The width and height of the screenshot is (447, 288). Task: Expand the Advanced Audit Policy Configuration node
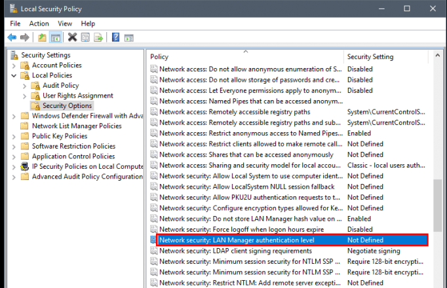(x=14, y=177)
